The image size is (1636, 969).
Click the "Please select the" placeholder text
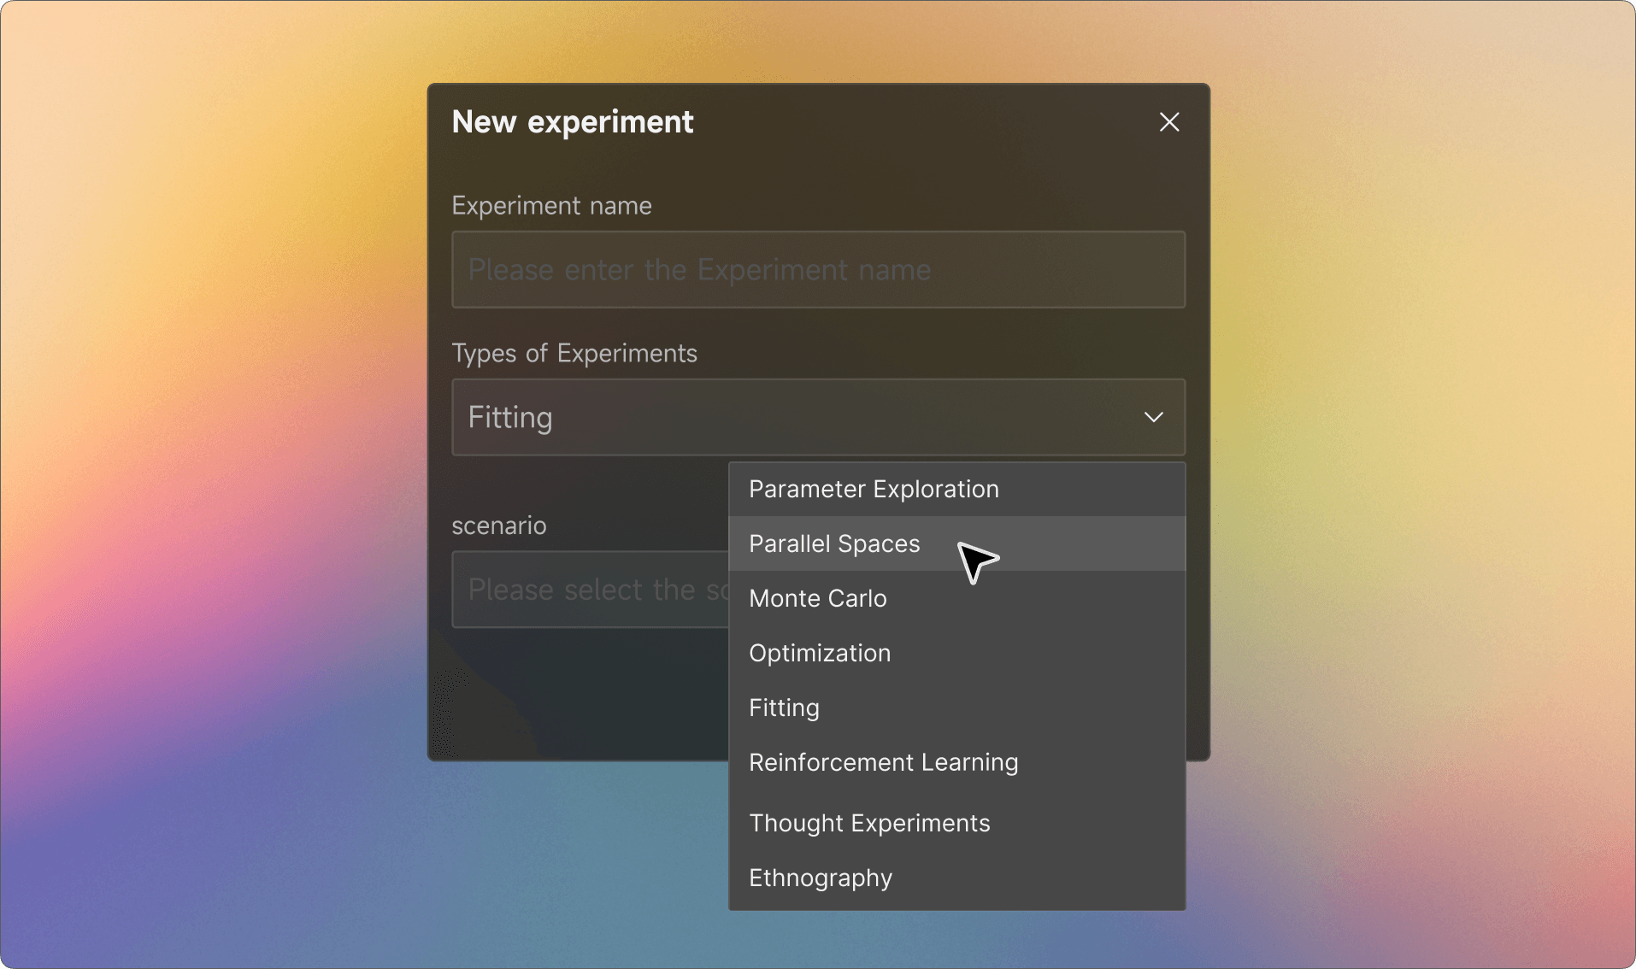point(581,590)
